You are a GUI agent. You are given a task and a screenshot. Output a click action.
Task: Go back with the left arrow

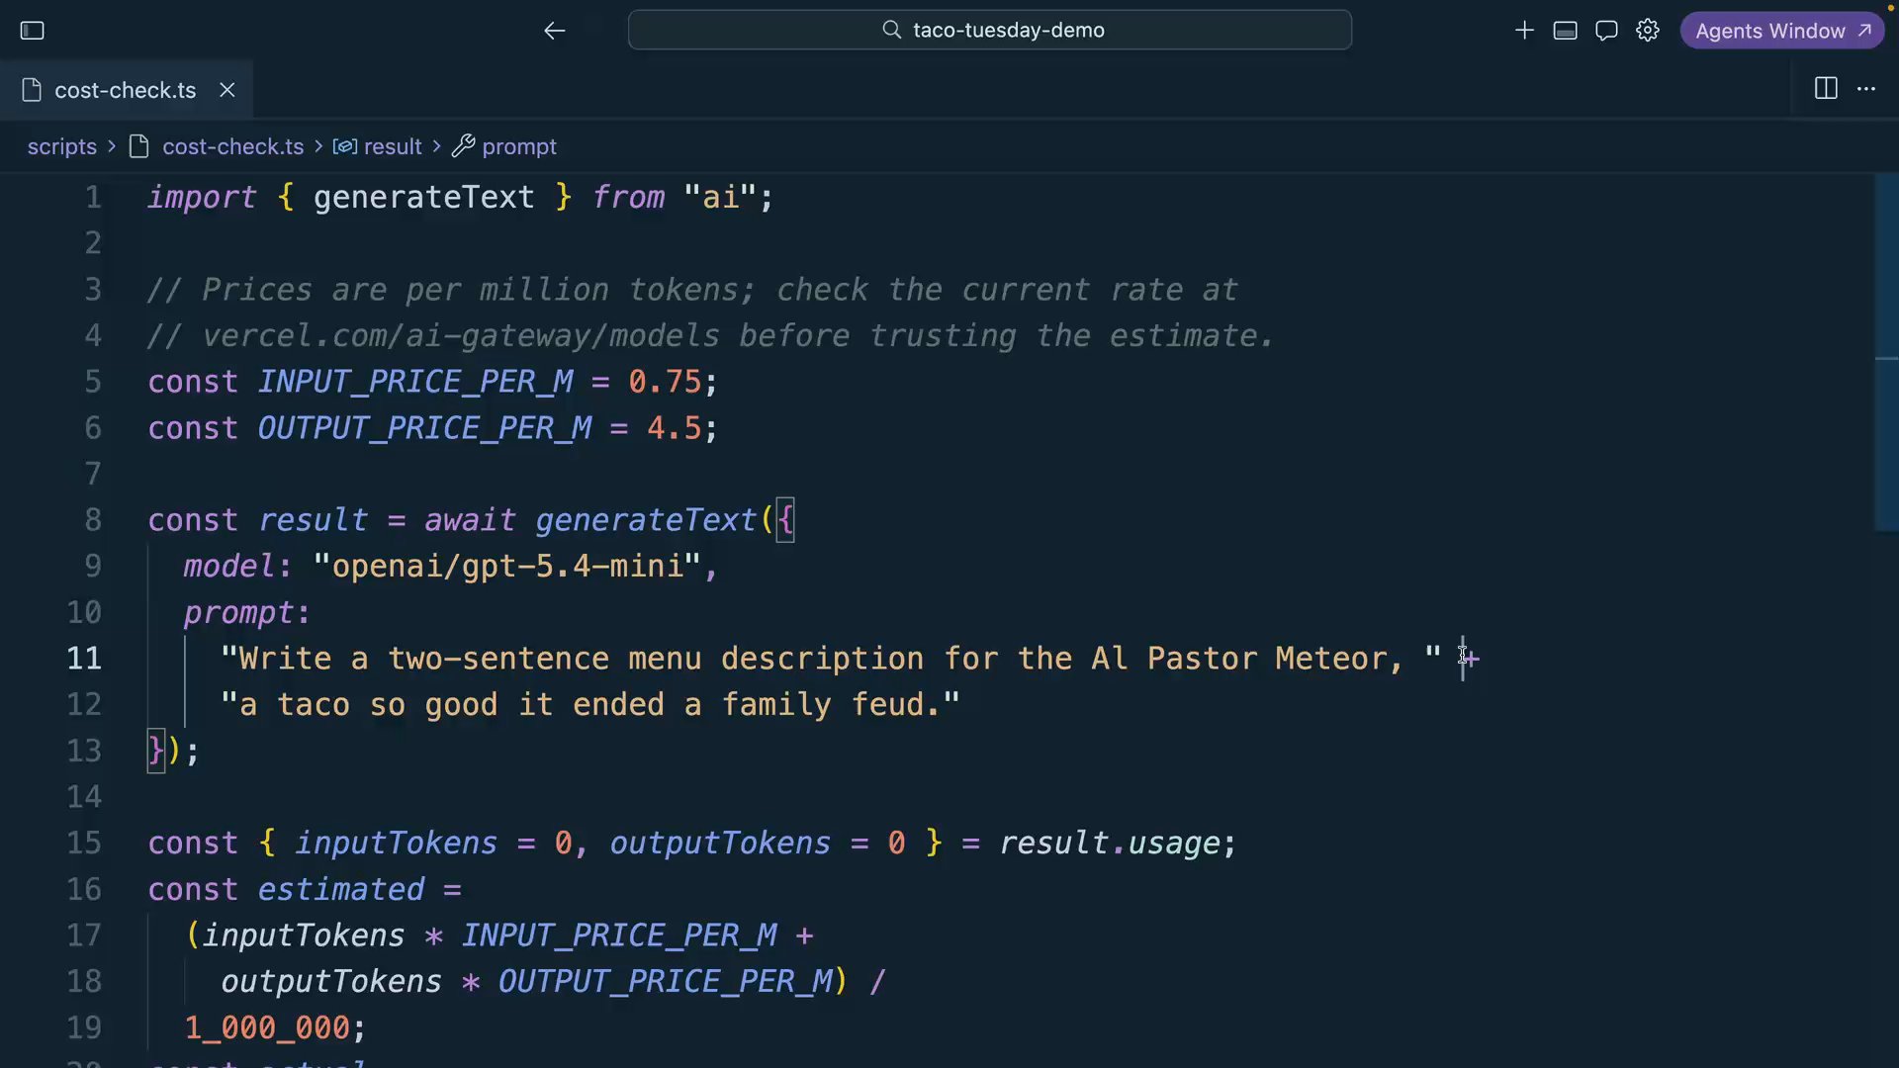coord(554,31)
